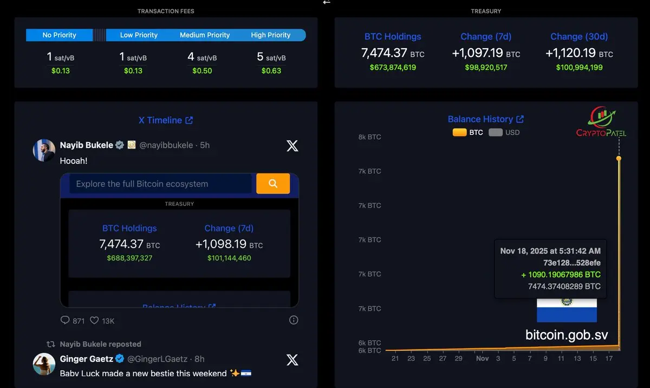Toggle the BTC legend series
The width and height of the screenshot is (650, 388).
tap(467, 132)
